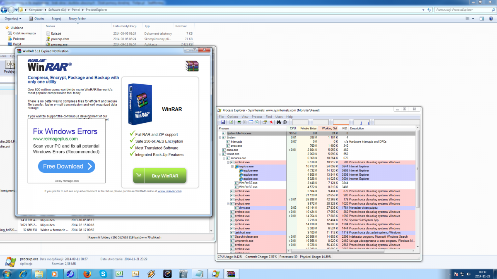Open the View menu in Process Explorer

245,117
